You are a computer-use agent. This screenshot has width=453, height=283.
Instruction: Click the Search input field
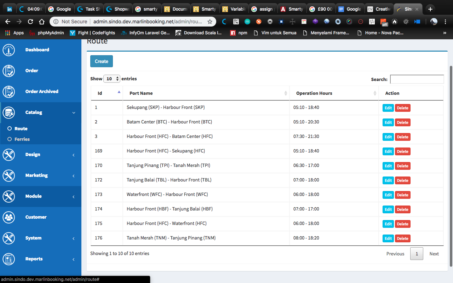[417, 79]
